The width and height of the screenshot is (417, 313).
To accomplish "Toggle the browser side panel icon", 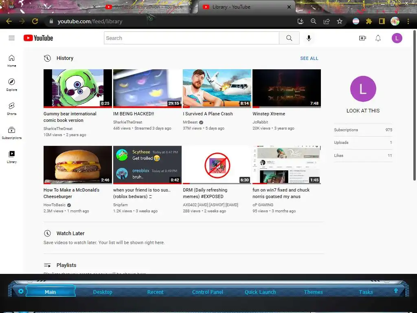I will coord(382,21).
